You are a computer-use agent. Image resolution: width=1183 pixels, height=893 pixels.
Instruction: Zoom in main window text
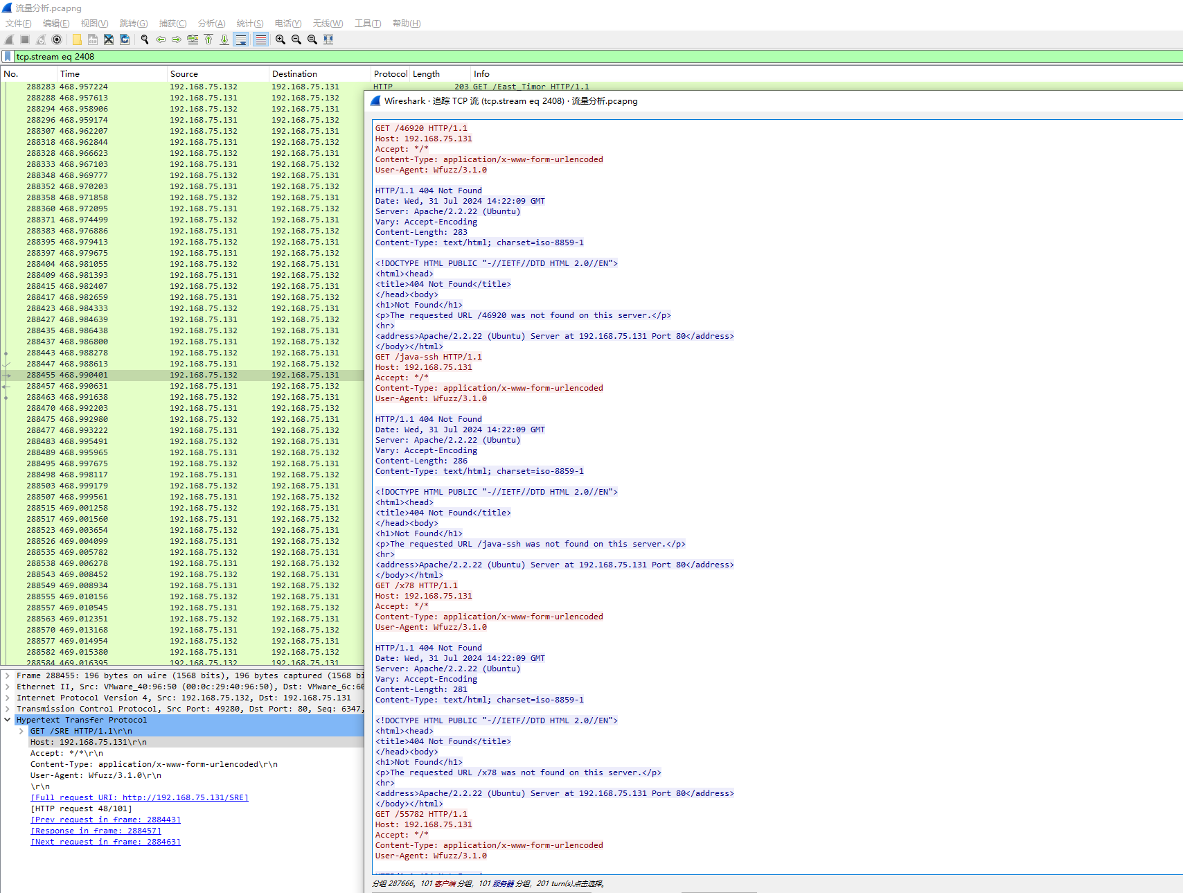[x=281, y=39]
